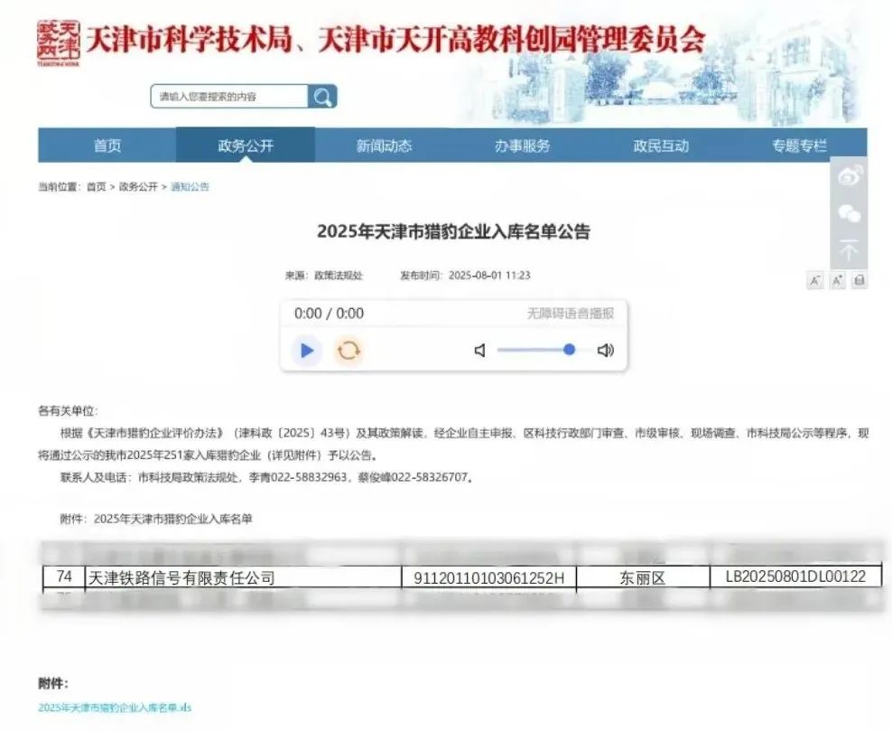Open the 政务公开 navigation tab
892x731 pixels.
point(246,145)
